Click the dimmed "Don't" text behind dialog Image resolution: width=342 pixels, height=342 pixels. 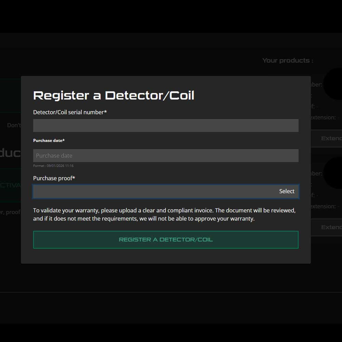tap(14, 126)
